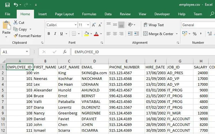Apply Percent Style
This screenshot has height=134, width=215.
(195, 34)
